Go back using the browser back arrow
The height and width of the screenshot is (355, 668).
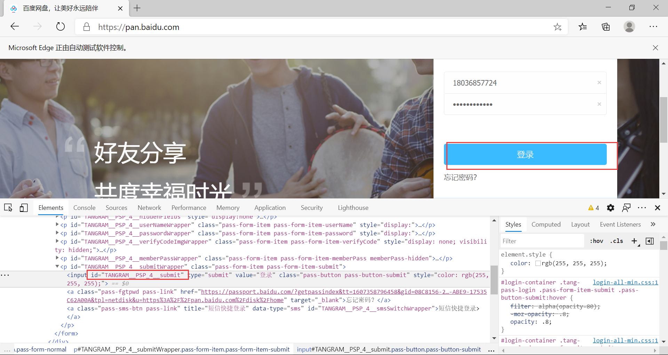tap(15, 26)
